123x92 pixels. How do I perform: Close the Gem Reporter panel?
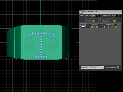[x=120, y=12]
